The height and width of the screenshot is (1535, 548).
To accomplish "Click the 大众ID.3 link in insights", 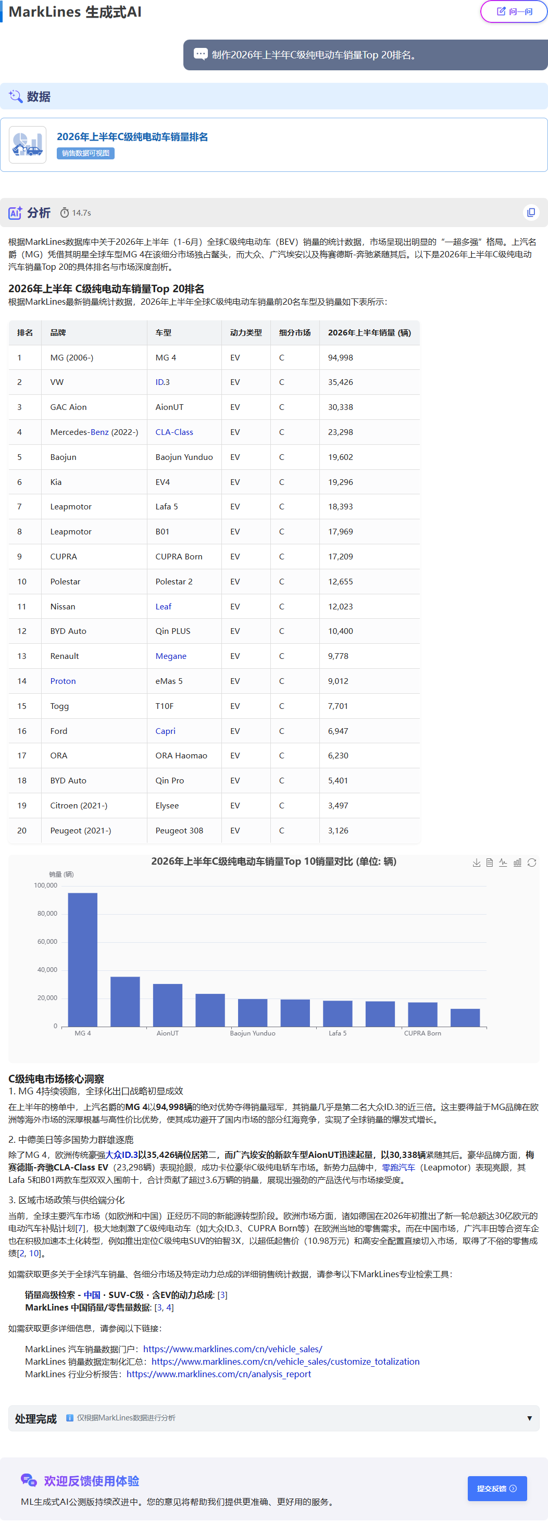I will [x=121, y=1155].
